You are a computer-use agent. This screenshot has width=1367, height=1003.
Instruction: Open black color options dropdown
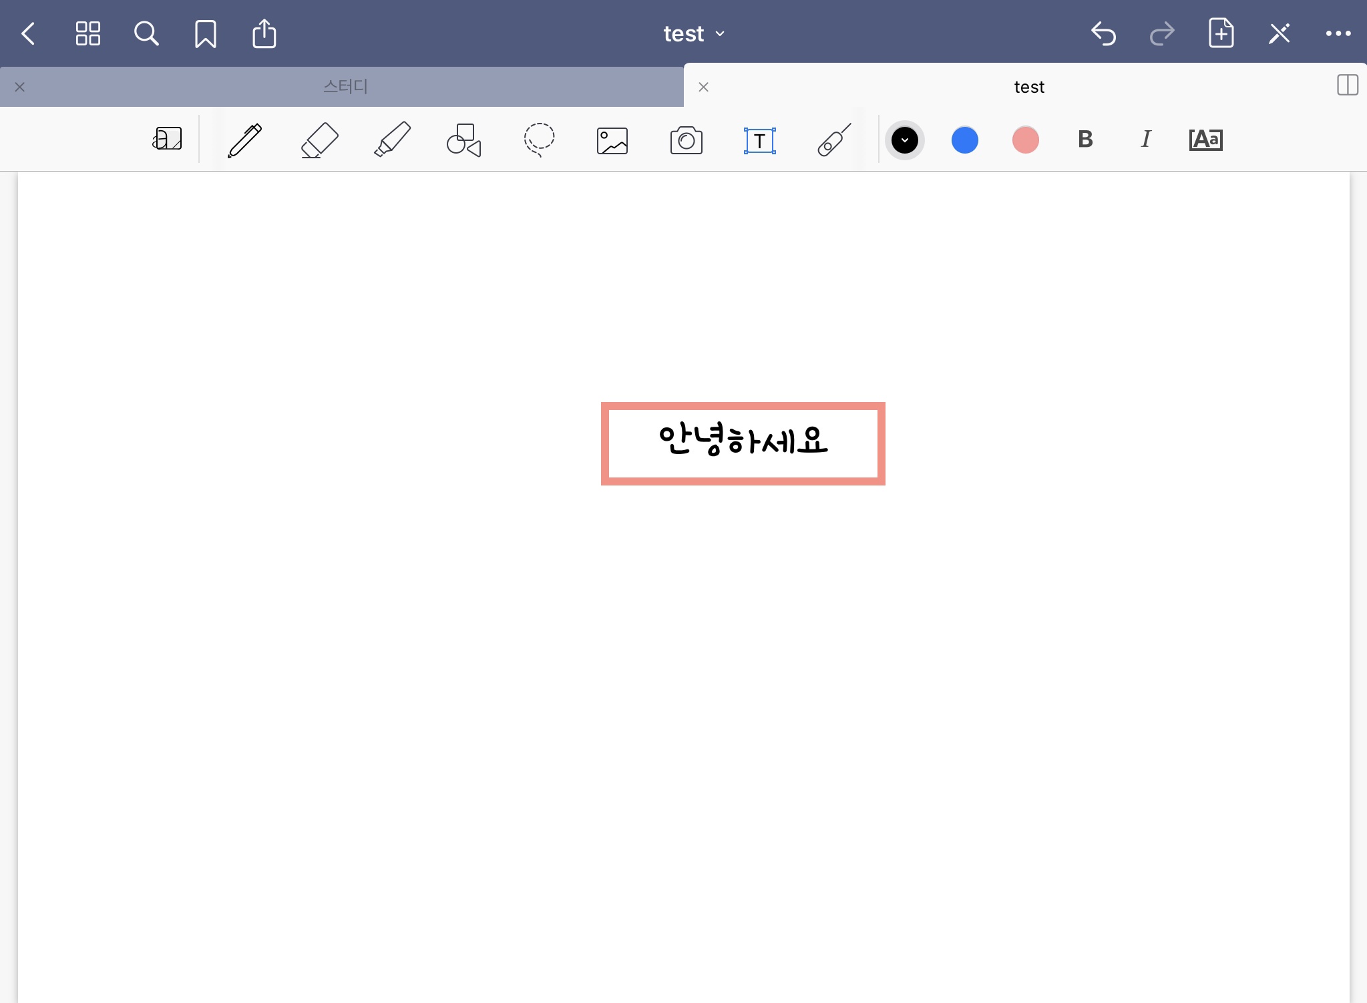(x=904, y=140)
